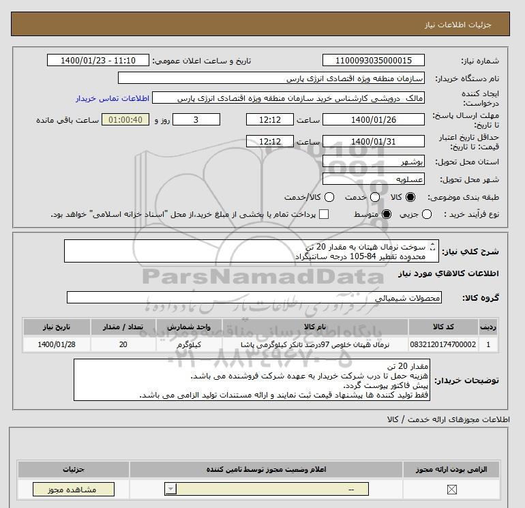Click the price validity hour field 12:12

point(270,141)
